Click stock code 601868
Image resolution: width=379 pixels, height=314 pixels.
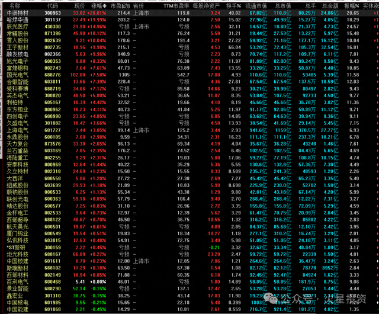[53, 309]
